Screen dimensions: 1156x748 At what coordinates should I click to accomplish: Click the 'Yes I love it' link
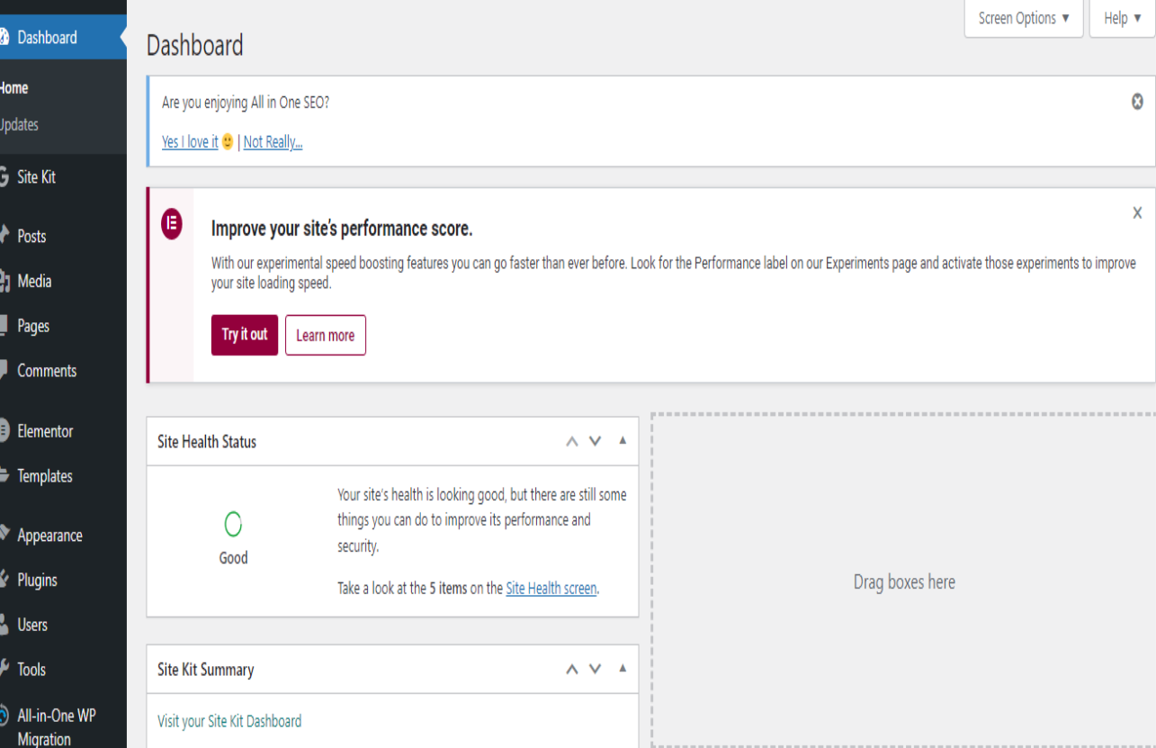190,142
